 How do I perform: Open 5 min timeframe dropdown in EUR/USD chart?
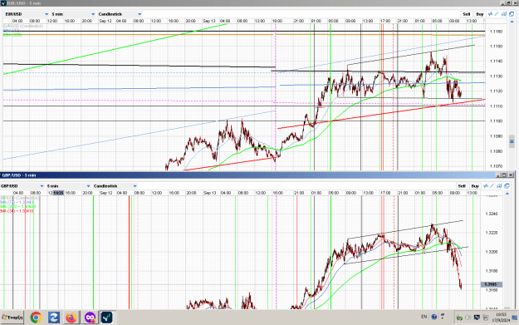point(73,14)
